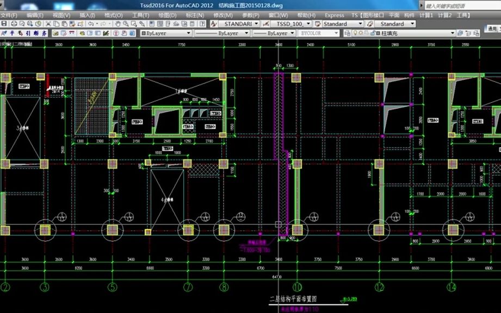
Task: Click the Copy to Clipboard toolbar icon
Action: pos(57,24)
